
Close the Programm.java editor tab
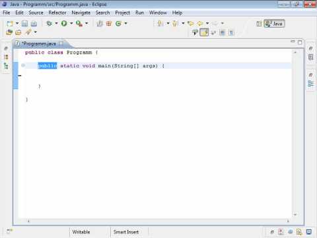click(61, 44)
